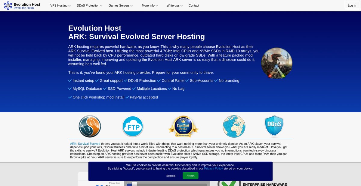Click the "Instant setup" feature text
The width and height of the screenshot is (361, 186).
point(83,81)
